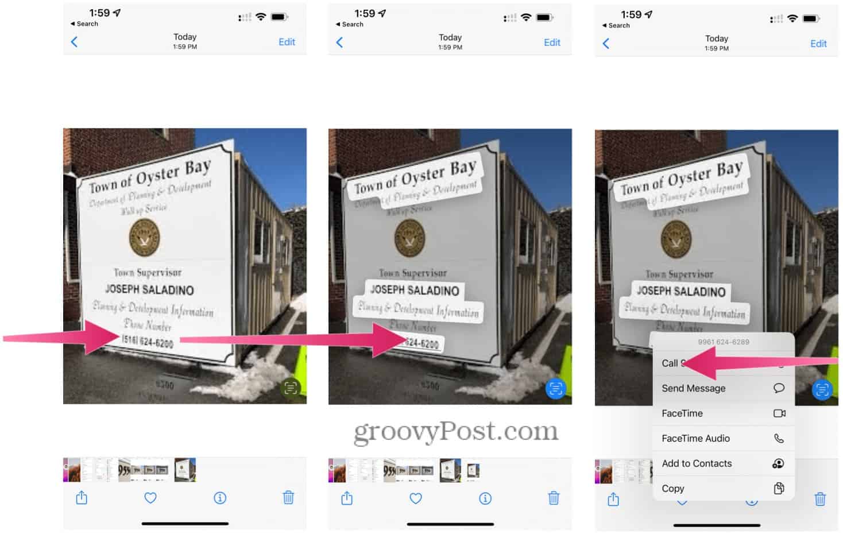
Task: Tap Edit in the middle phone screen
Action: [552, 42]
